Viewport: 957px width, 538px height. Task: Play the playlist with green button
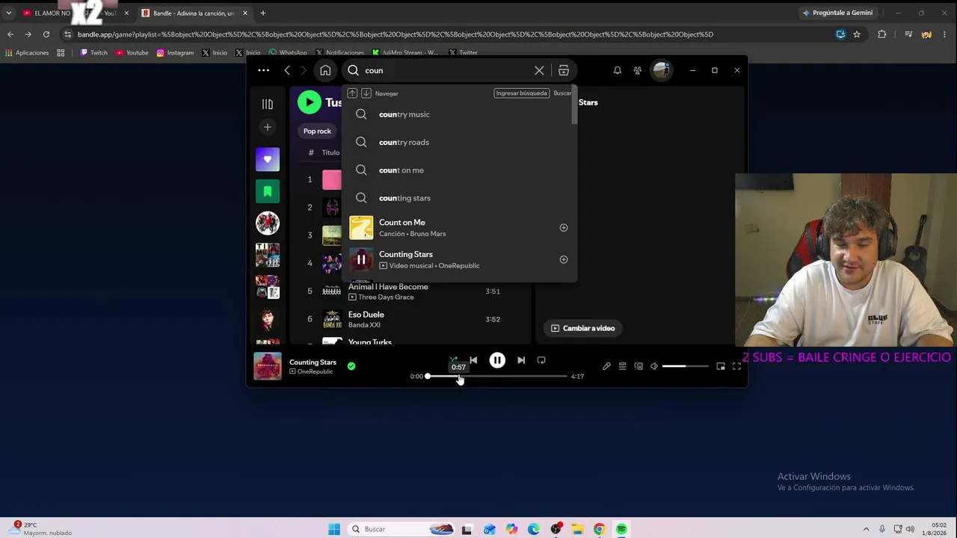pos(310,102)
